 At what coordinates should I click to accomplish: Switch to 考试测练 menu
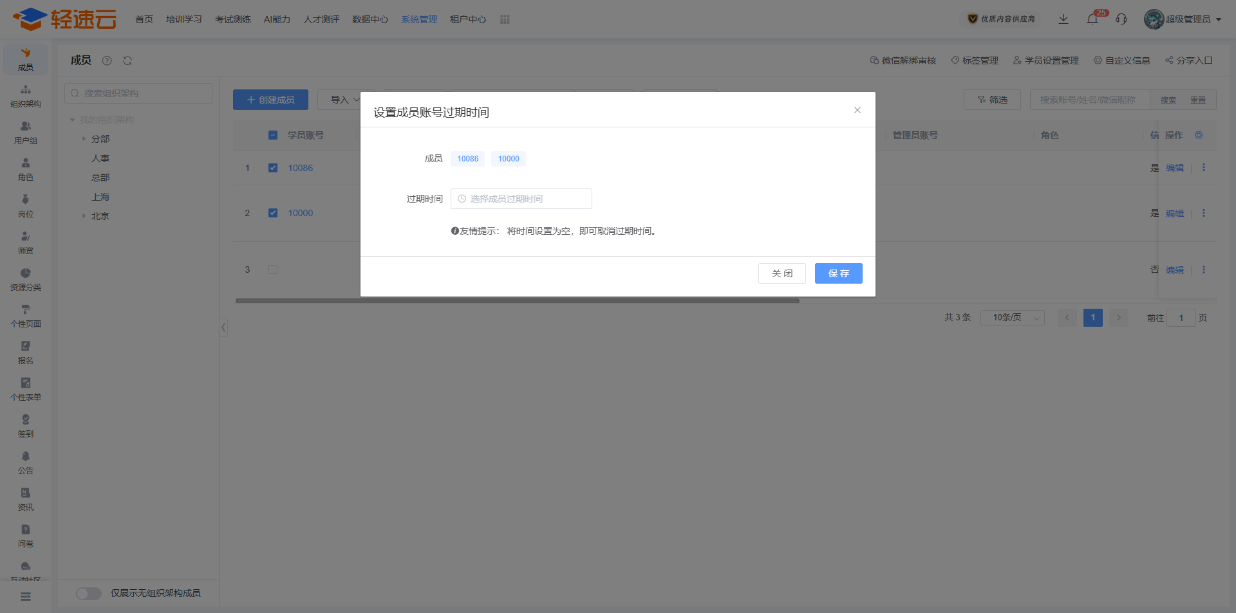click(x=233, y=19)
